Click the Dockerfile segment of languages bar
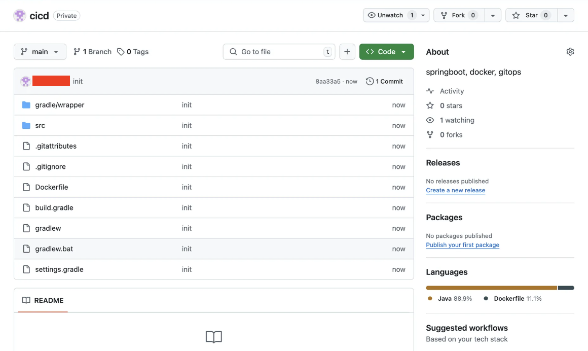588x351 pixels. pos(566,288)
